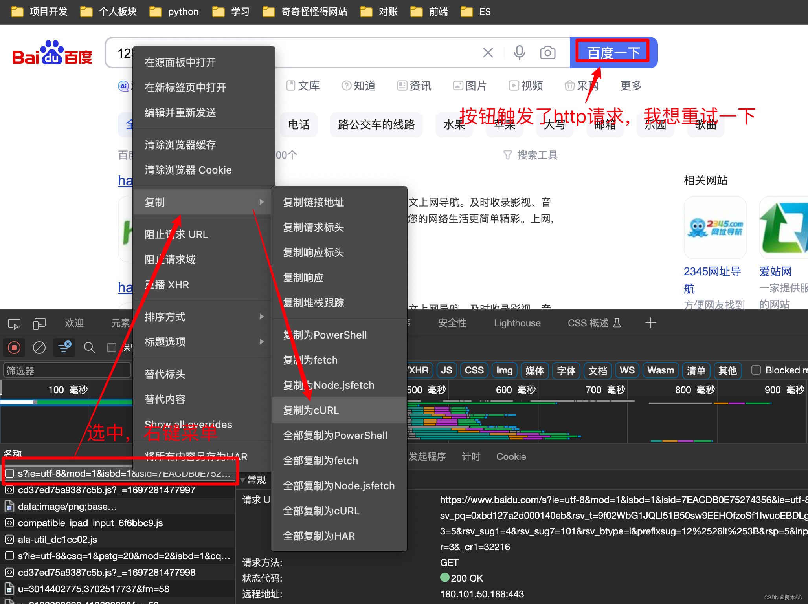Open the 前端 bookmark folder
The width and height of the screenshot is (808, 604).
429,12
